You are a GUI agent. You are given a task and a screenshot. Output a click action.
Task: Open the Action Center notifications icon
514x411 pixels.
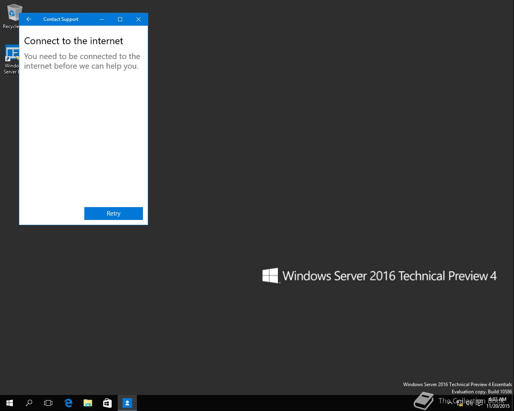479,403
